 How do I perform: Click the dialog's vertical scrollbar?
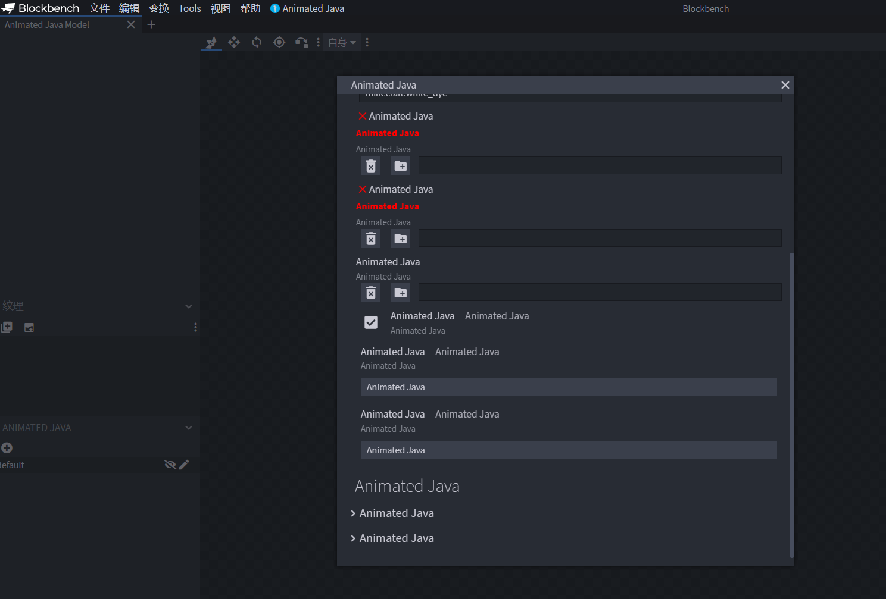coord(791,404)
